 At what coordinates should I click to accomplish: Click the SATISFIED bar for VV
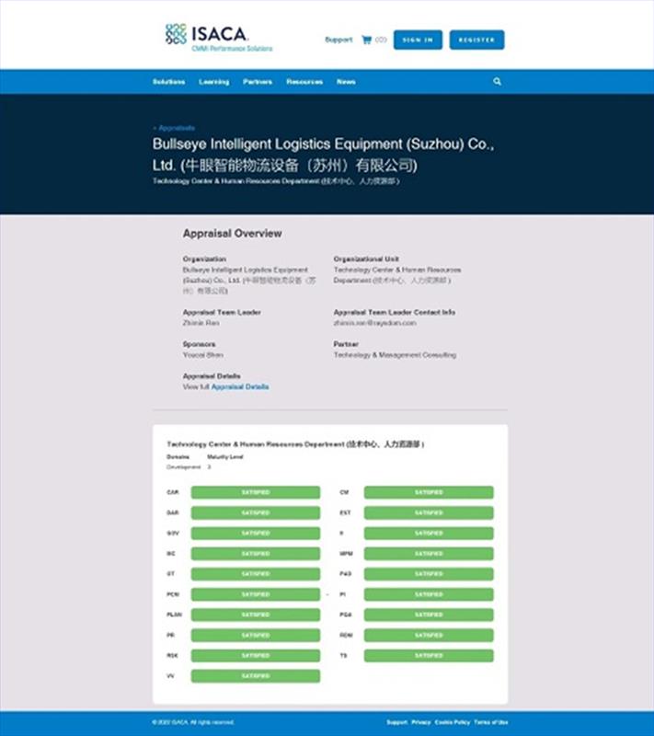pyautogui.click(x=256, y=676)
